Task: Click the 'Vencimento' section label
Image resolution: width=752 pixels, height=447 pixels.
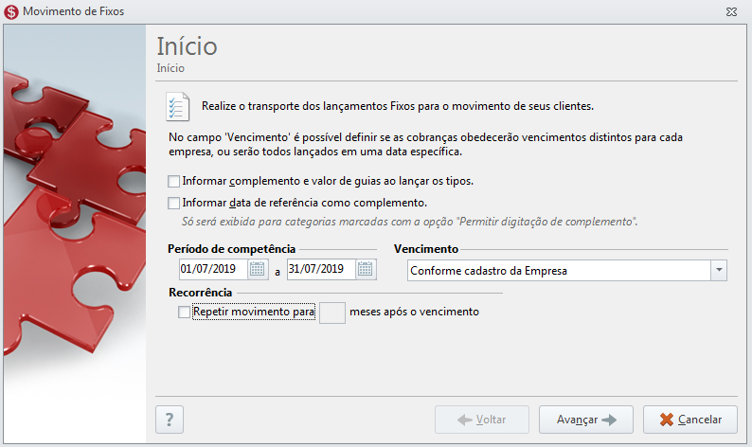Action: point(426,249)
